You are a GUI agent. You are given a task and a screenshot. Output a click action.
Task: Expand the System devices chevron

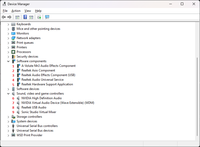tap(8, 122)
